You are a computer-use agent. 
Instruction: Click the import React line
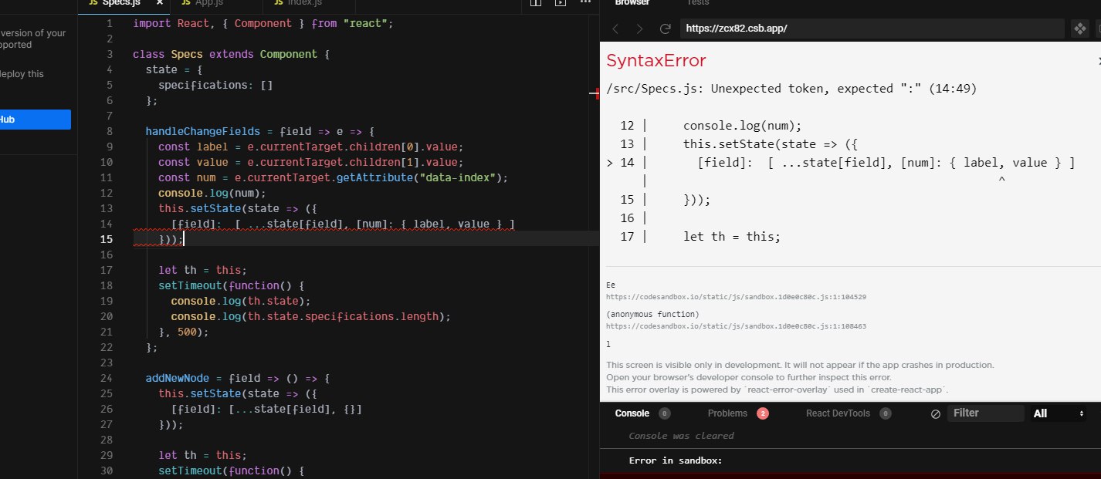(263, 23)
